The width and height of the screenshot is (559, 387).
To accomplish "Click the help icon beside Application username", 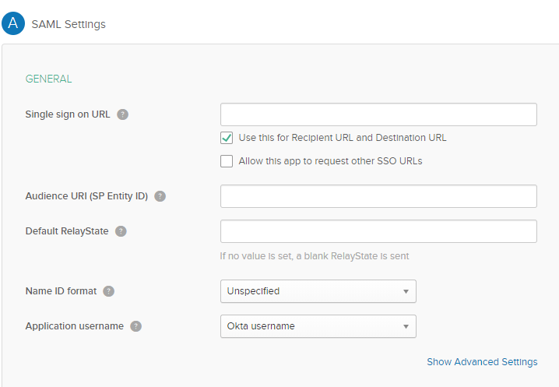I will (135, 326).
